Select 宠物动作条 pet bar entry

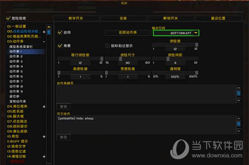click(x=18, y=101)
